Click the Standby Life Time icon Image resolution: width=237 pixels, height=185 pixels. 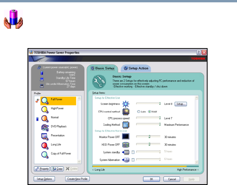click(x=42, y=79)
